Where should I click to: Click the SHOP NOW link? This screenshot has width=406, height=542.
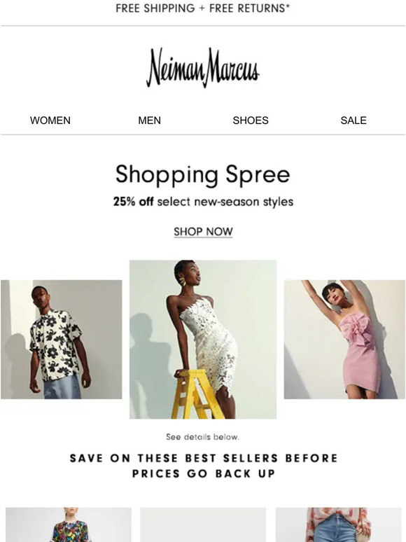tap(203, 232)
